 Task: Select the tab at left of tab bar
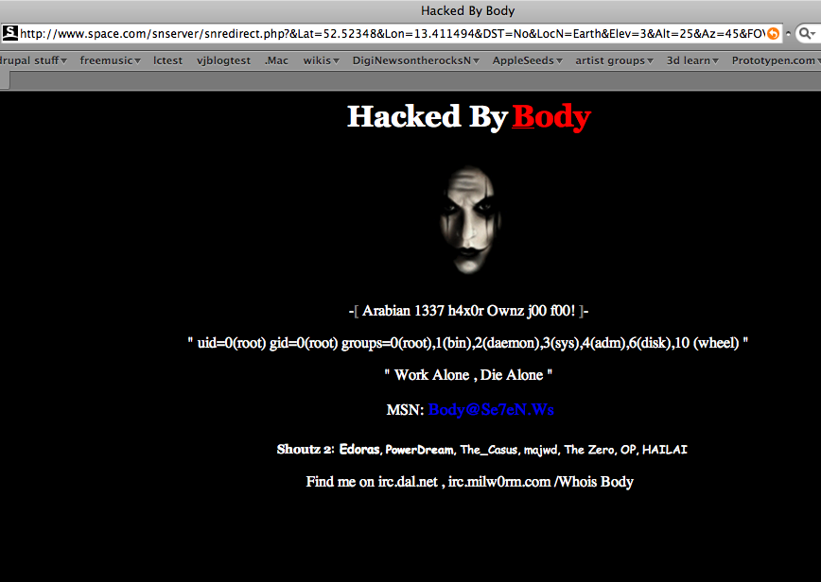coord(5,80)
